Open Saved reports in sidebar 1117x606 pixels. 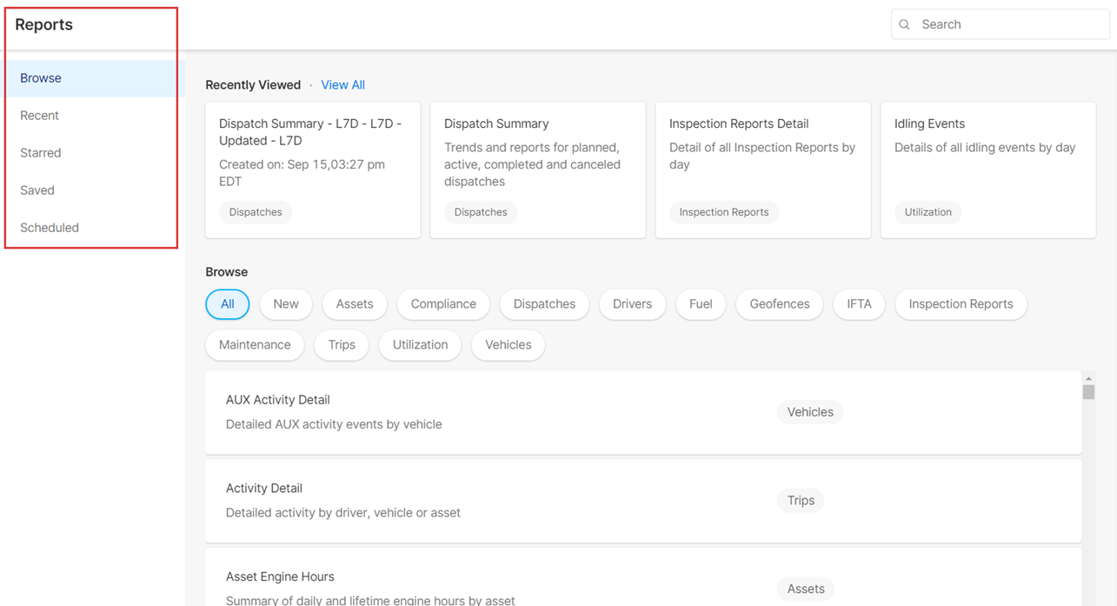tap(37, 190)
